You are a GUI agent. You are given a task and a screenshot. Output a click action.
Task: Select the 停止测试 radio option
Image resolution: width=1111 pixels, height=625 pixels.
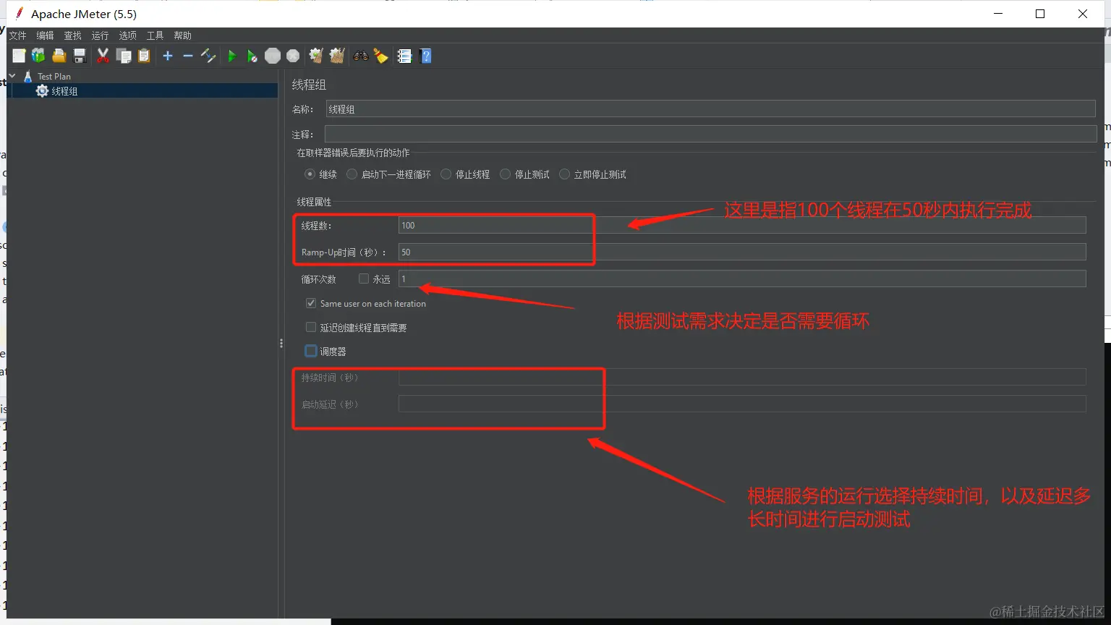(x=505, y=174)
